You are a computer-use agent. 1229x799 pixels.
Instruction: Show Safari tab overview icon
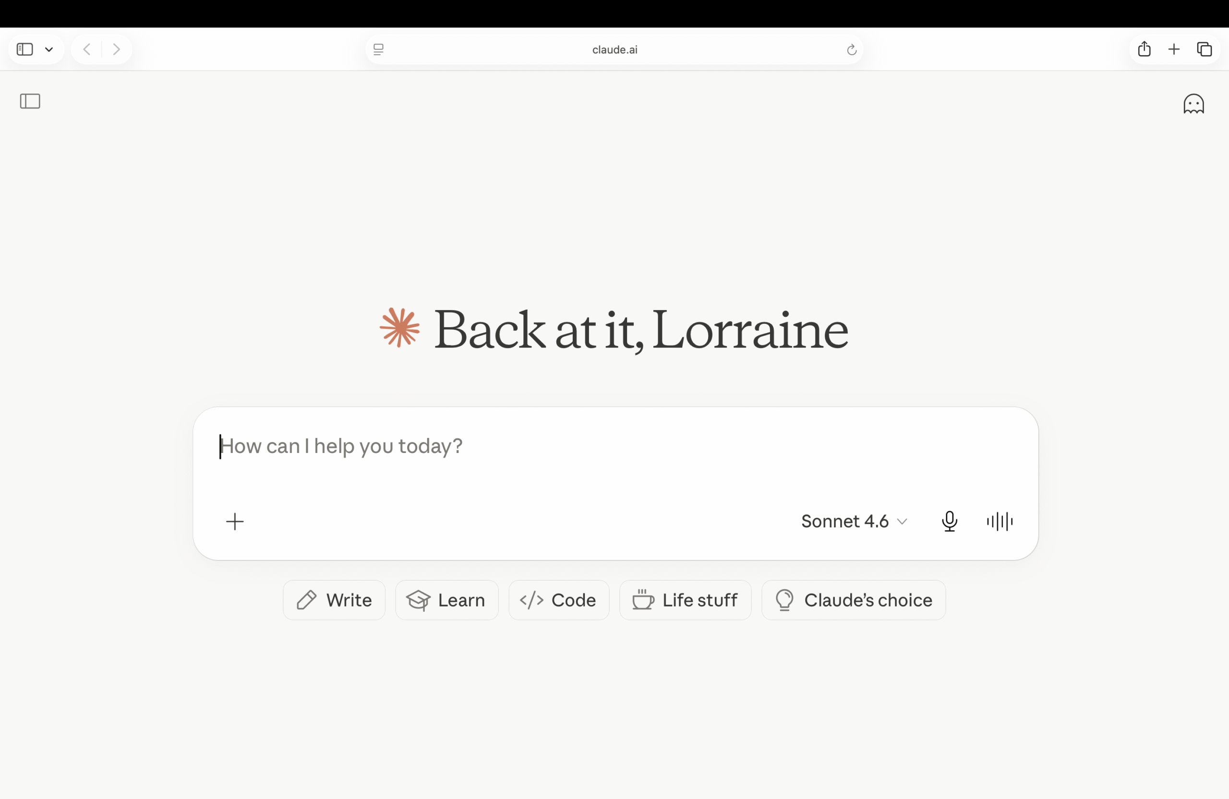[1204, 49]
